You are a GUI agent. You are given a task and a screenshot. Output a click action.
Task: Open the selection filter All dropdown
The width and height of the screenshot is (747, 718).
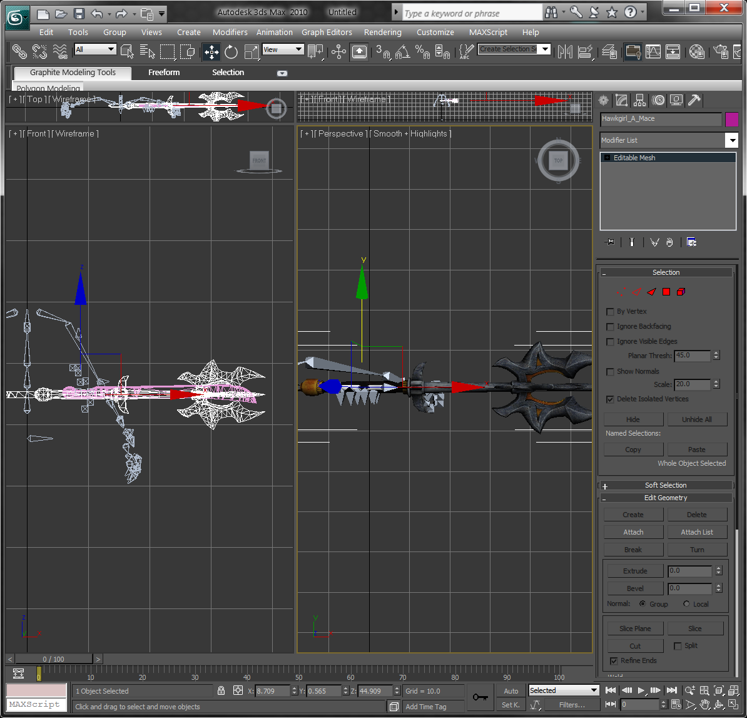pos(95,49)
